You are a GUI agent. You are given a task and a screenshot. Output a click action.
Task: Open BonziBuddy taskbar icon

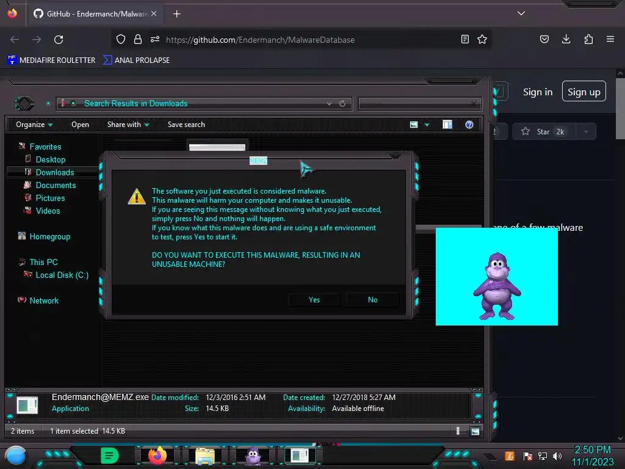(x=253, y=456)
